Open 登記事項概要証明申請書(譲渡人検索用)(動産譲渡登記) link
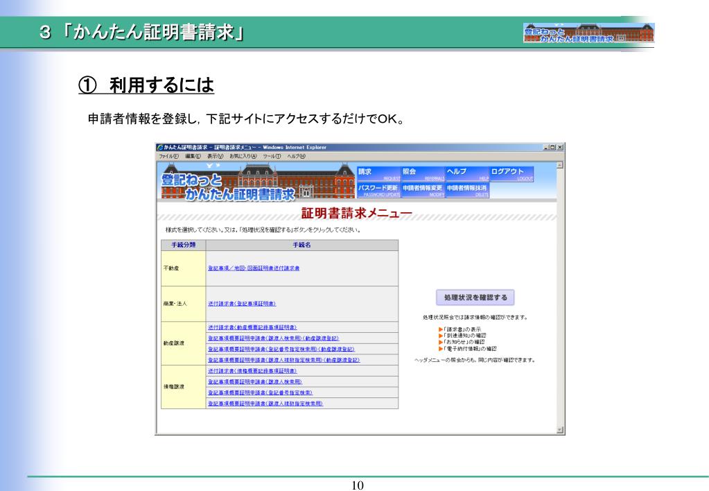 point(274,338)
